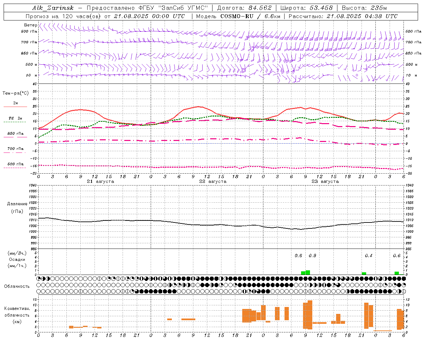Click the 'Тем-ра(°C)' temperature panel label
This screenshot has height=338, width=423.
click(16, 93)
